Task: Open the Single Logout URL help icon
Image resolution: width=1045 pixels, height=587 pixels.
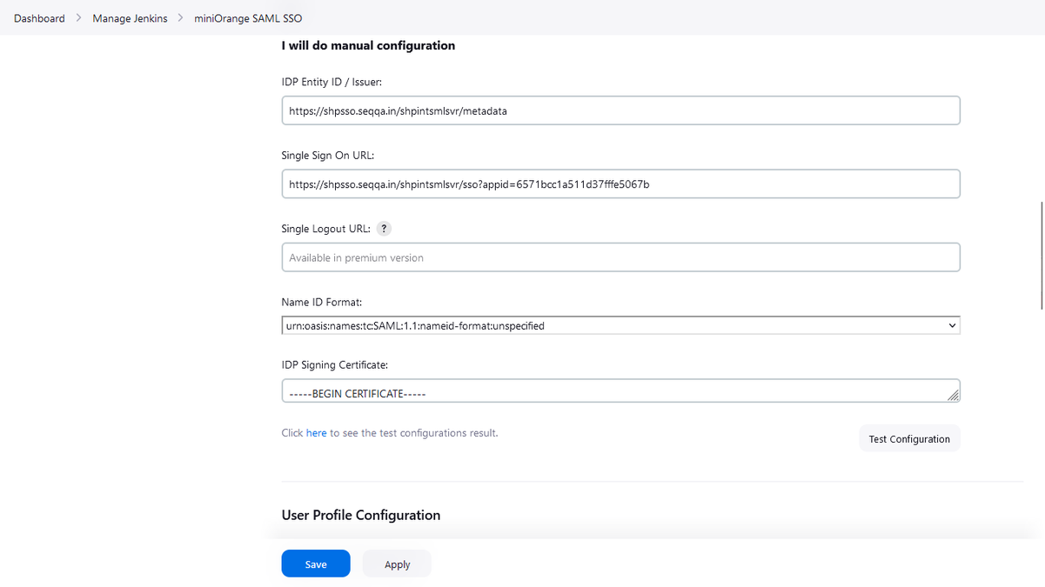Action: 384,229
